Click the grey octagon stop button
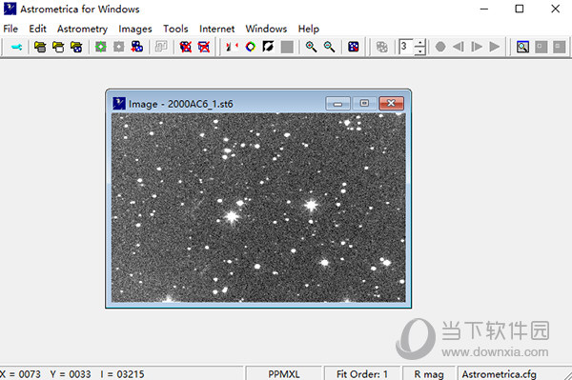572x380 pixels. (440, 47)
